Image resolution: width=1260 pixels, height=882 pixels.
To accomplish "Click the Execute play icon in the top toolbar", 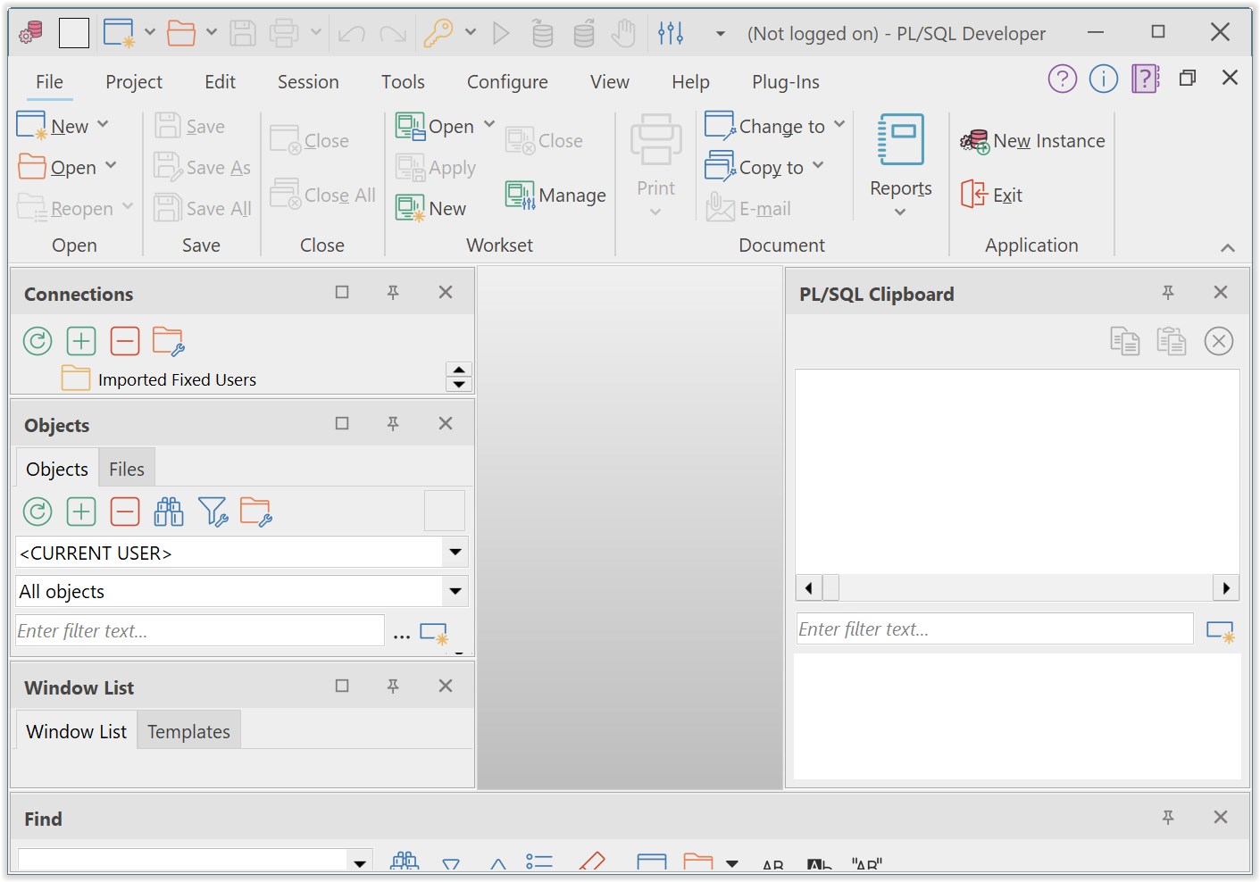I will (502, 32).
